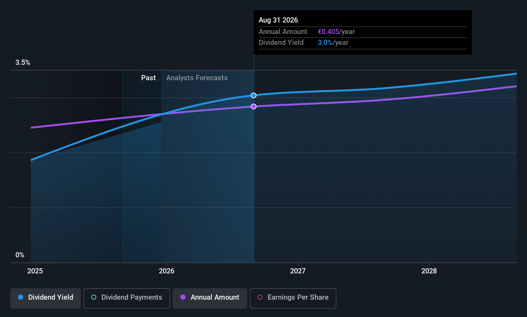Image resolution: width=527 pixels, height=317 pixels.
Task: Click the Past region label
Action: click(x=148, y=78)
